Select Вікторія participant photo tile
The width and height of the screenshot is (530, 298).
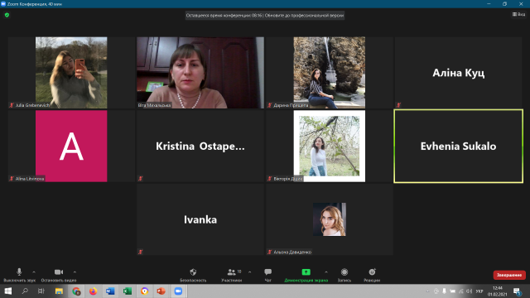330,146
